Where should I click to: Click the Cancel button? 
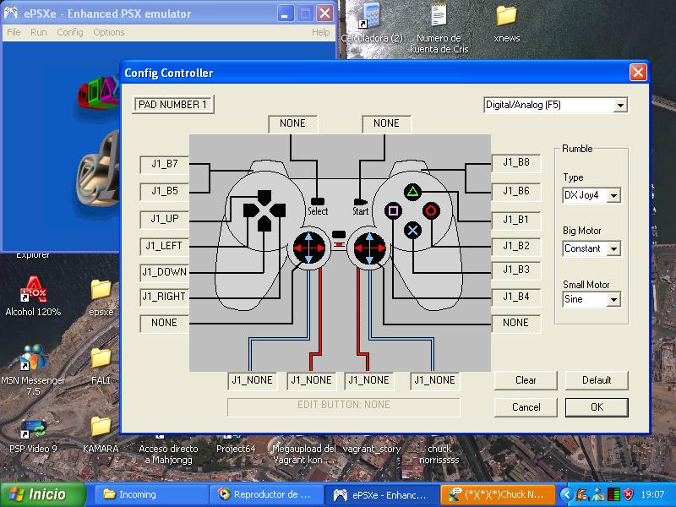pos(526,407)
